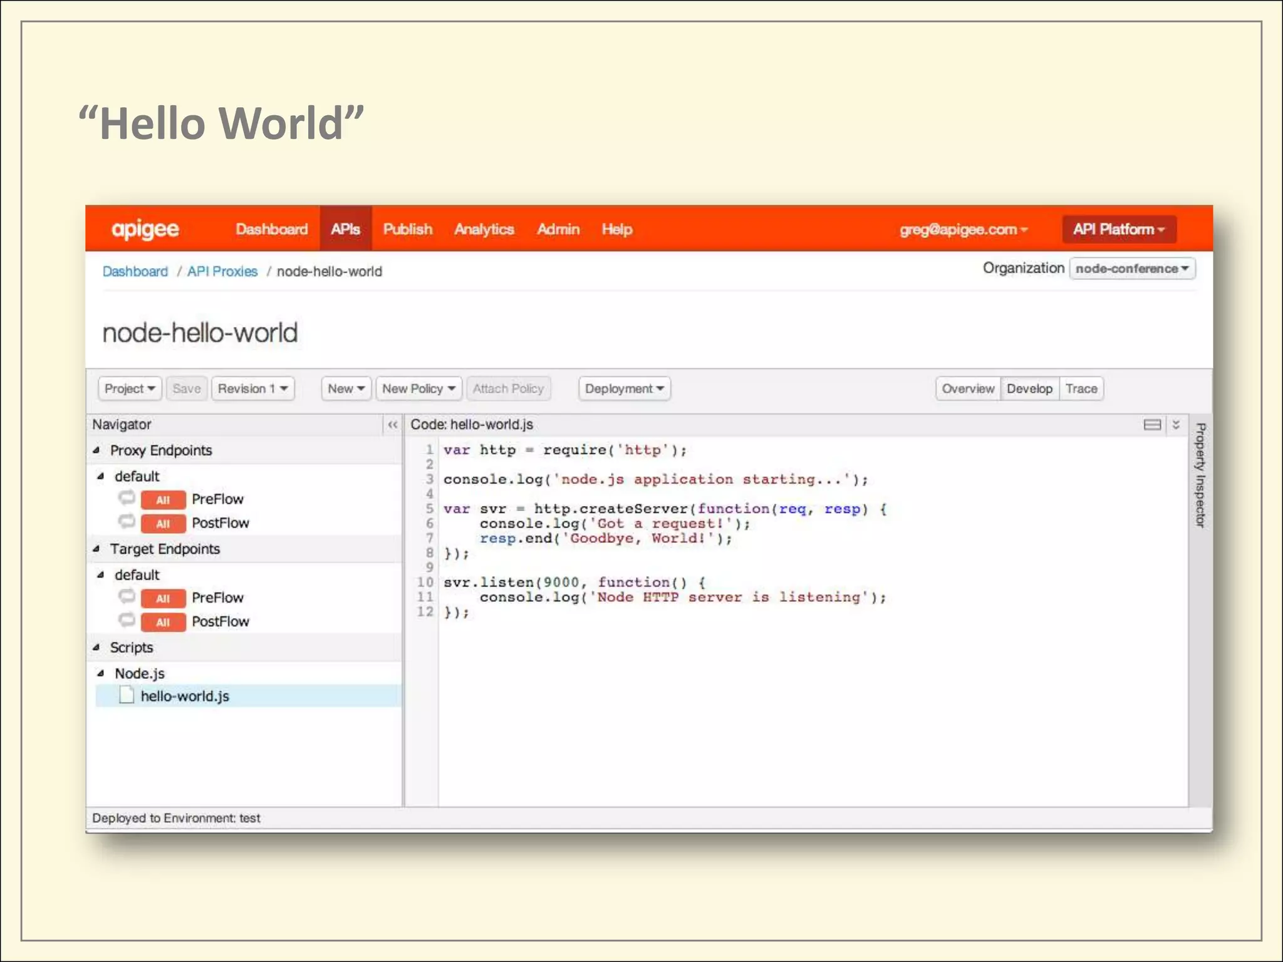The width and height of the screenshot is (1283, 962).
Task: Click flow icon beside Target Endpoints PreFlow
Action: pyautogui.click(x=127, y=597)
